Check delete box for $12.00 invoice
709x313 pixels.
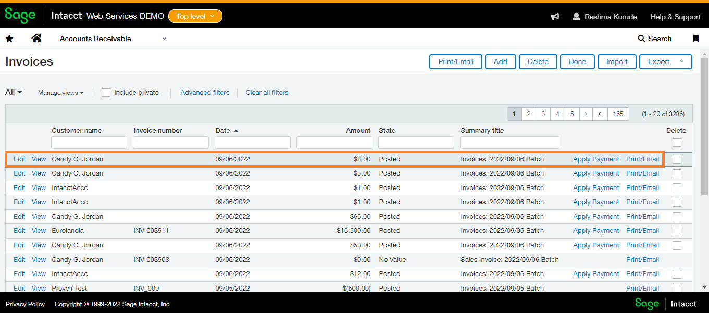point(677,274)
